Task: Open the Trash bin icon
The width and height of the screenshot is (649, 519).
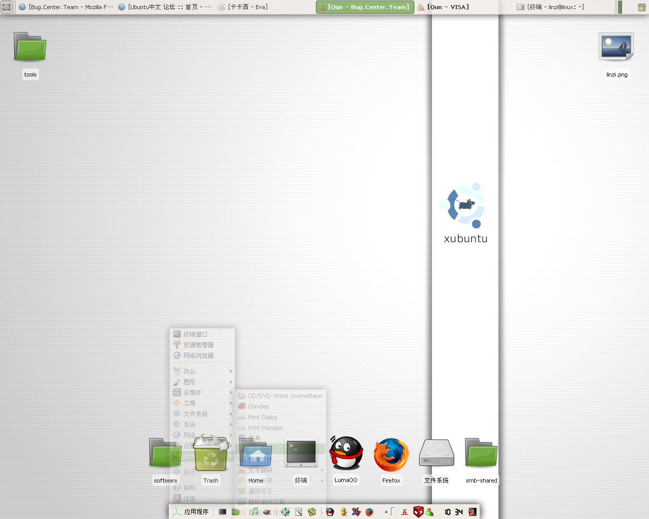Action: [x=210, y=453]
